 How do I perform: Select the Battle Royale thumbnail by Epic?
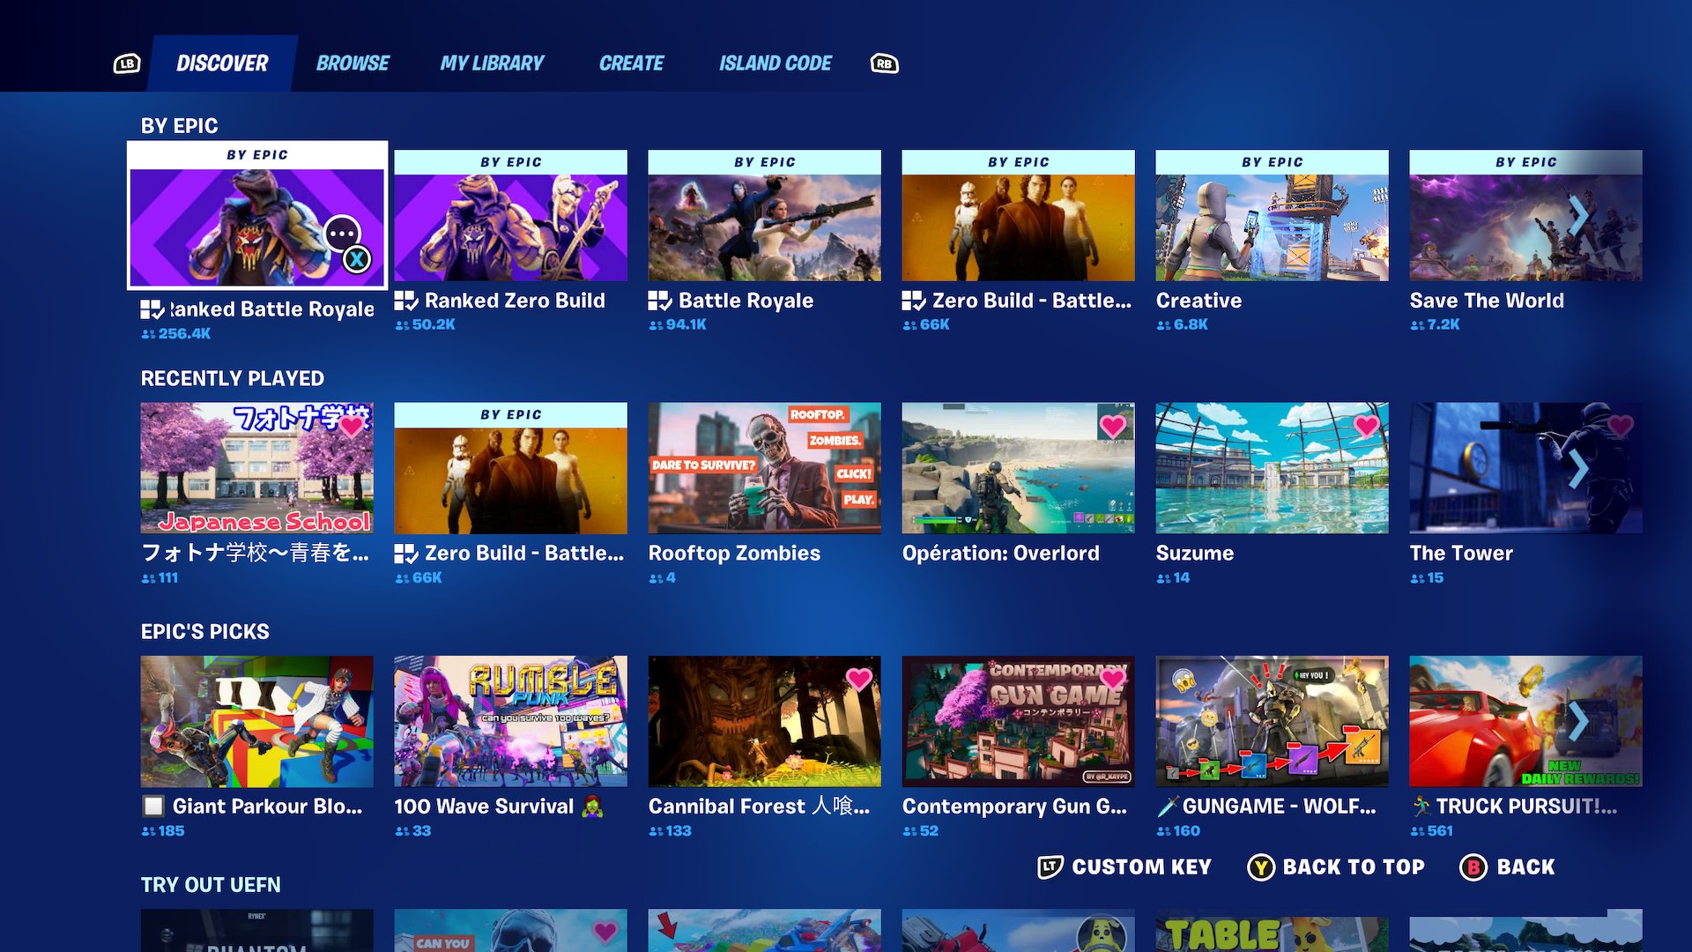pyautogui.click(x=765, y=216)
